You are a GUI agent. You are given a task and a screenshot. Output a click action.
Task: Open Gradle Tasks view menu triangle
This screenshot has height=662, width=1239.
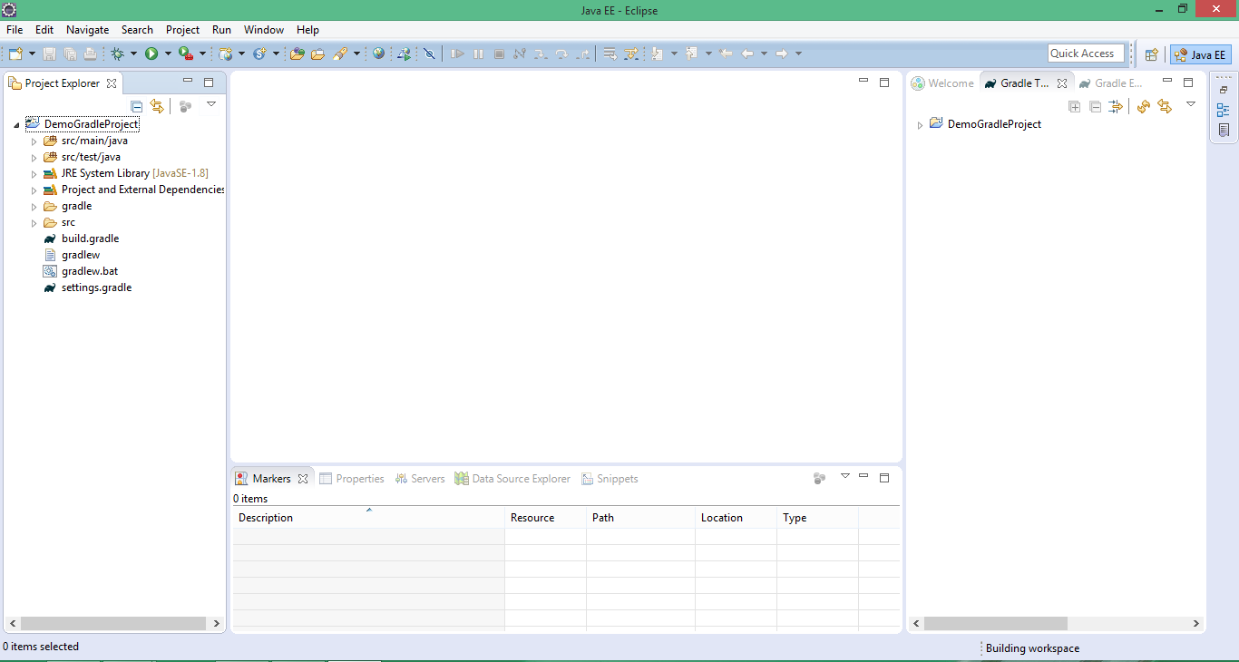coord(1191,104)
